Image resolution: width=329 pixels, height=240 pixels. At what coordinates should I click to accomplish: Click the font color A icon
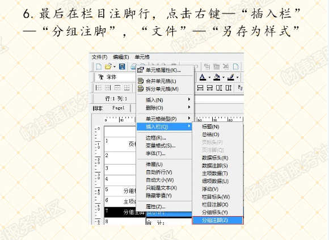[x=203, y=77]
